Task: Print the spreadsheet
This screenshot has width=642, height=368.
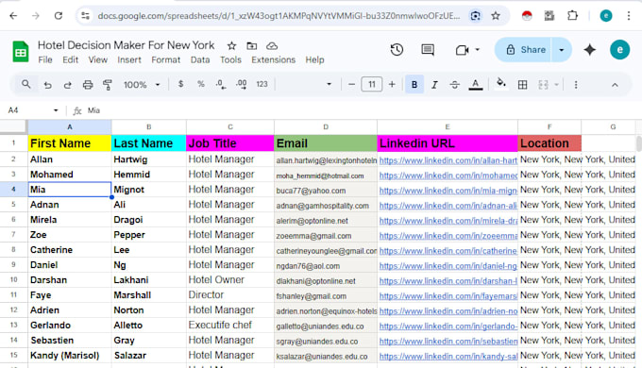Action: 88,85
